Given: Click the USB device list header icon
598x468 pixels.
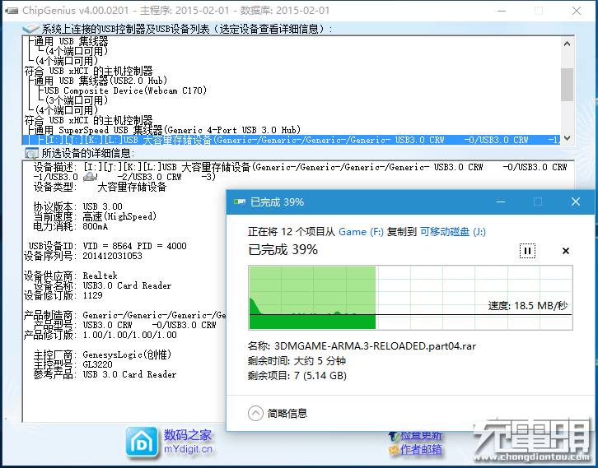Looking at the screenshot, I should [x=30, y=29].
